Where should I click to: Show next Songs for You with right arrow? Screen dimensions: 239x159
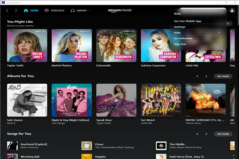tap(206, 134)
